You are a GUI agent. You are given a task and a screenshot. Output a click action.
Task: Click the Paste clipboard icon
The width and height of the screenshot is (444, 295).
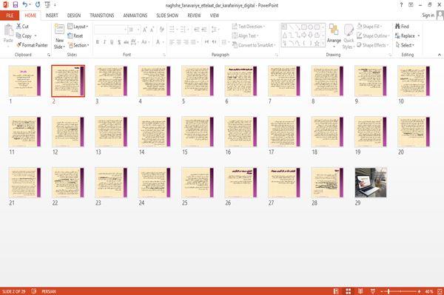coord(8,30)
